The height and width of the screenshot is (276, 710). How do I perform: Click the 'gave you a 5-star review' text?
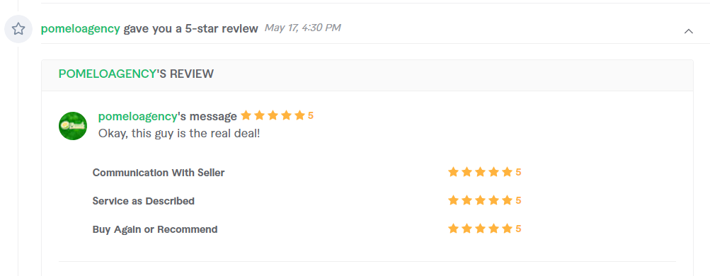click(x=190, y=28)
